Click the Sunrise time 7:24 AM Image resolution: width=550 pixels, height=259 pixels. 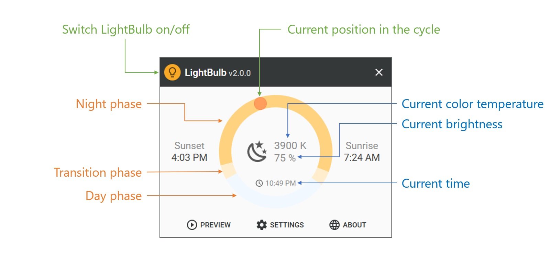(362, 157)
